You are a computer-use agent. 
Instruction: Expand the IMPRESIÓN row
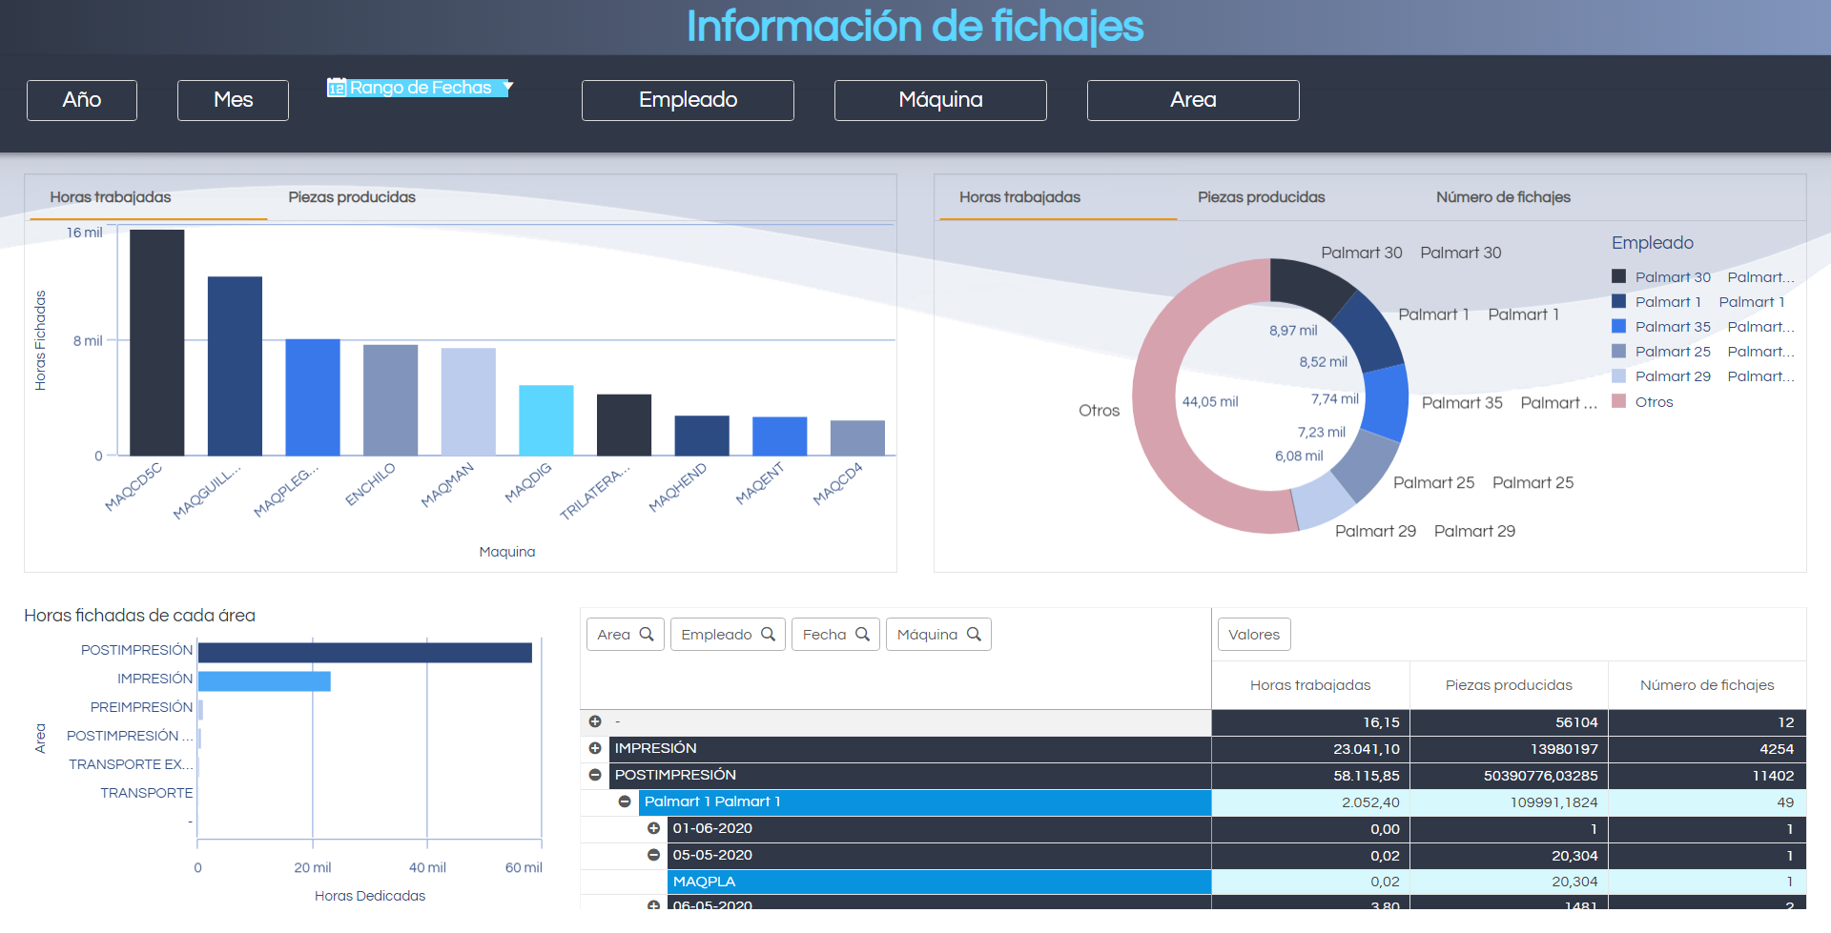[595, 748]
